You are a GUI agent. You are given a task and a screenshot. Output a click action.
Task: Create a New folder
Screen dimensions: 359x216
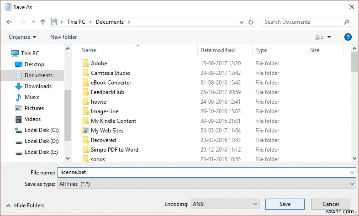pos(63,37)
